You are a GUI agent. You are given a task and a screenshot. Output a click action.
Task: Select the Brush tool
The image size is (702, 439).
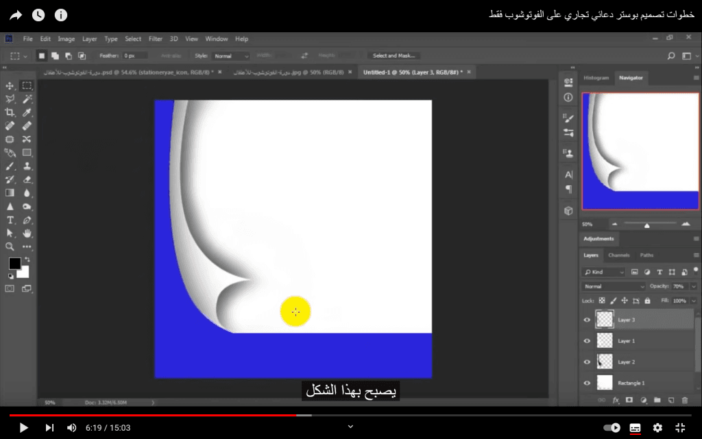pyautogui.click(x=10, y=166)
